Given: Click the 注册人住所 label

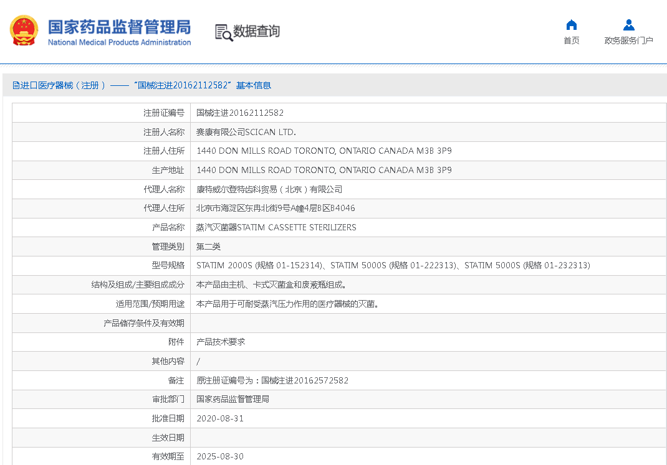Looking at the screenshot, I should tap(164, 151).
